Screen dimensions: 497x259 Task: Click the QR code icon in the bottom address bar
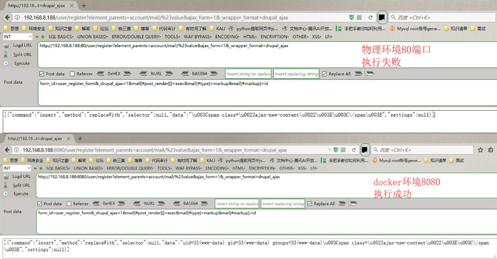tap(343, 150)
